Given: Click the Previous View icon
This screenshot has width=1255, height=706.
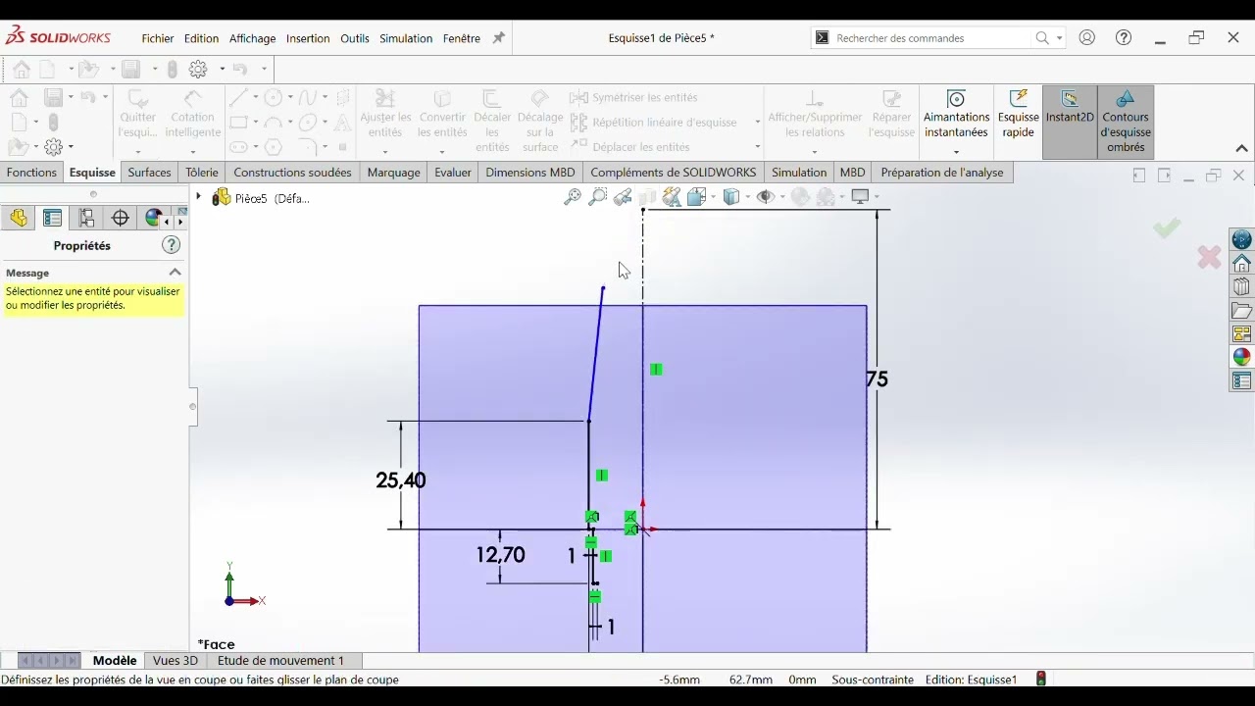Looking at the screenshot, I should [x=623, y=197].
